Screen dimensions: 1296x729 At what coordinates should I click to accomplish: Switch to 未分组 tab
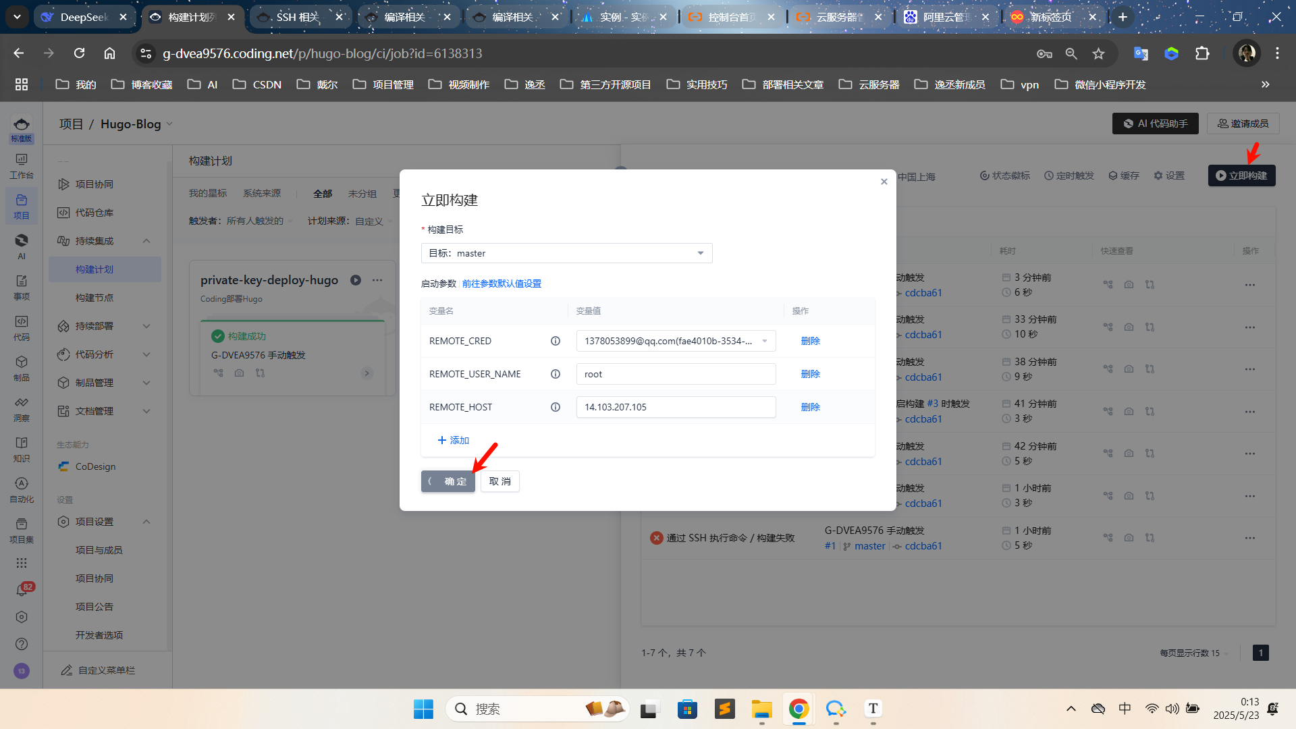[362, 194]
